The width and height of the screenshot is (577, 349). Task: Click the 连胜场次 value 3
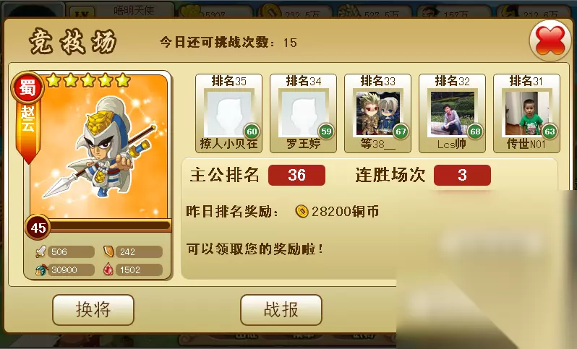[462, 175]
